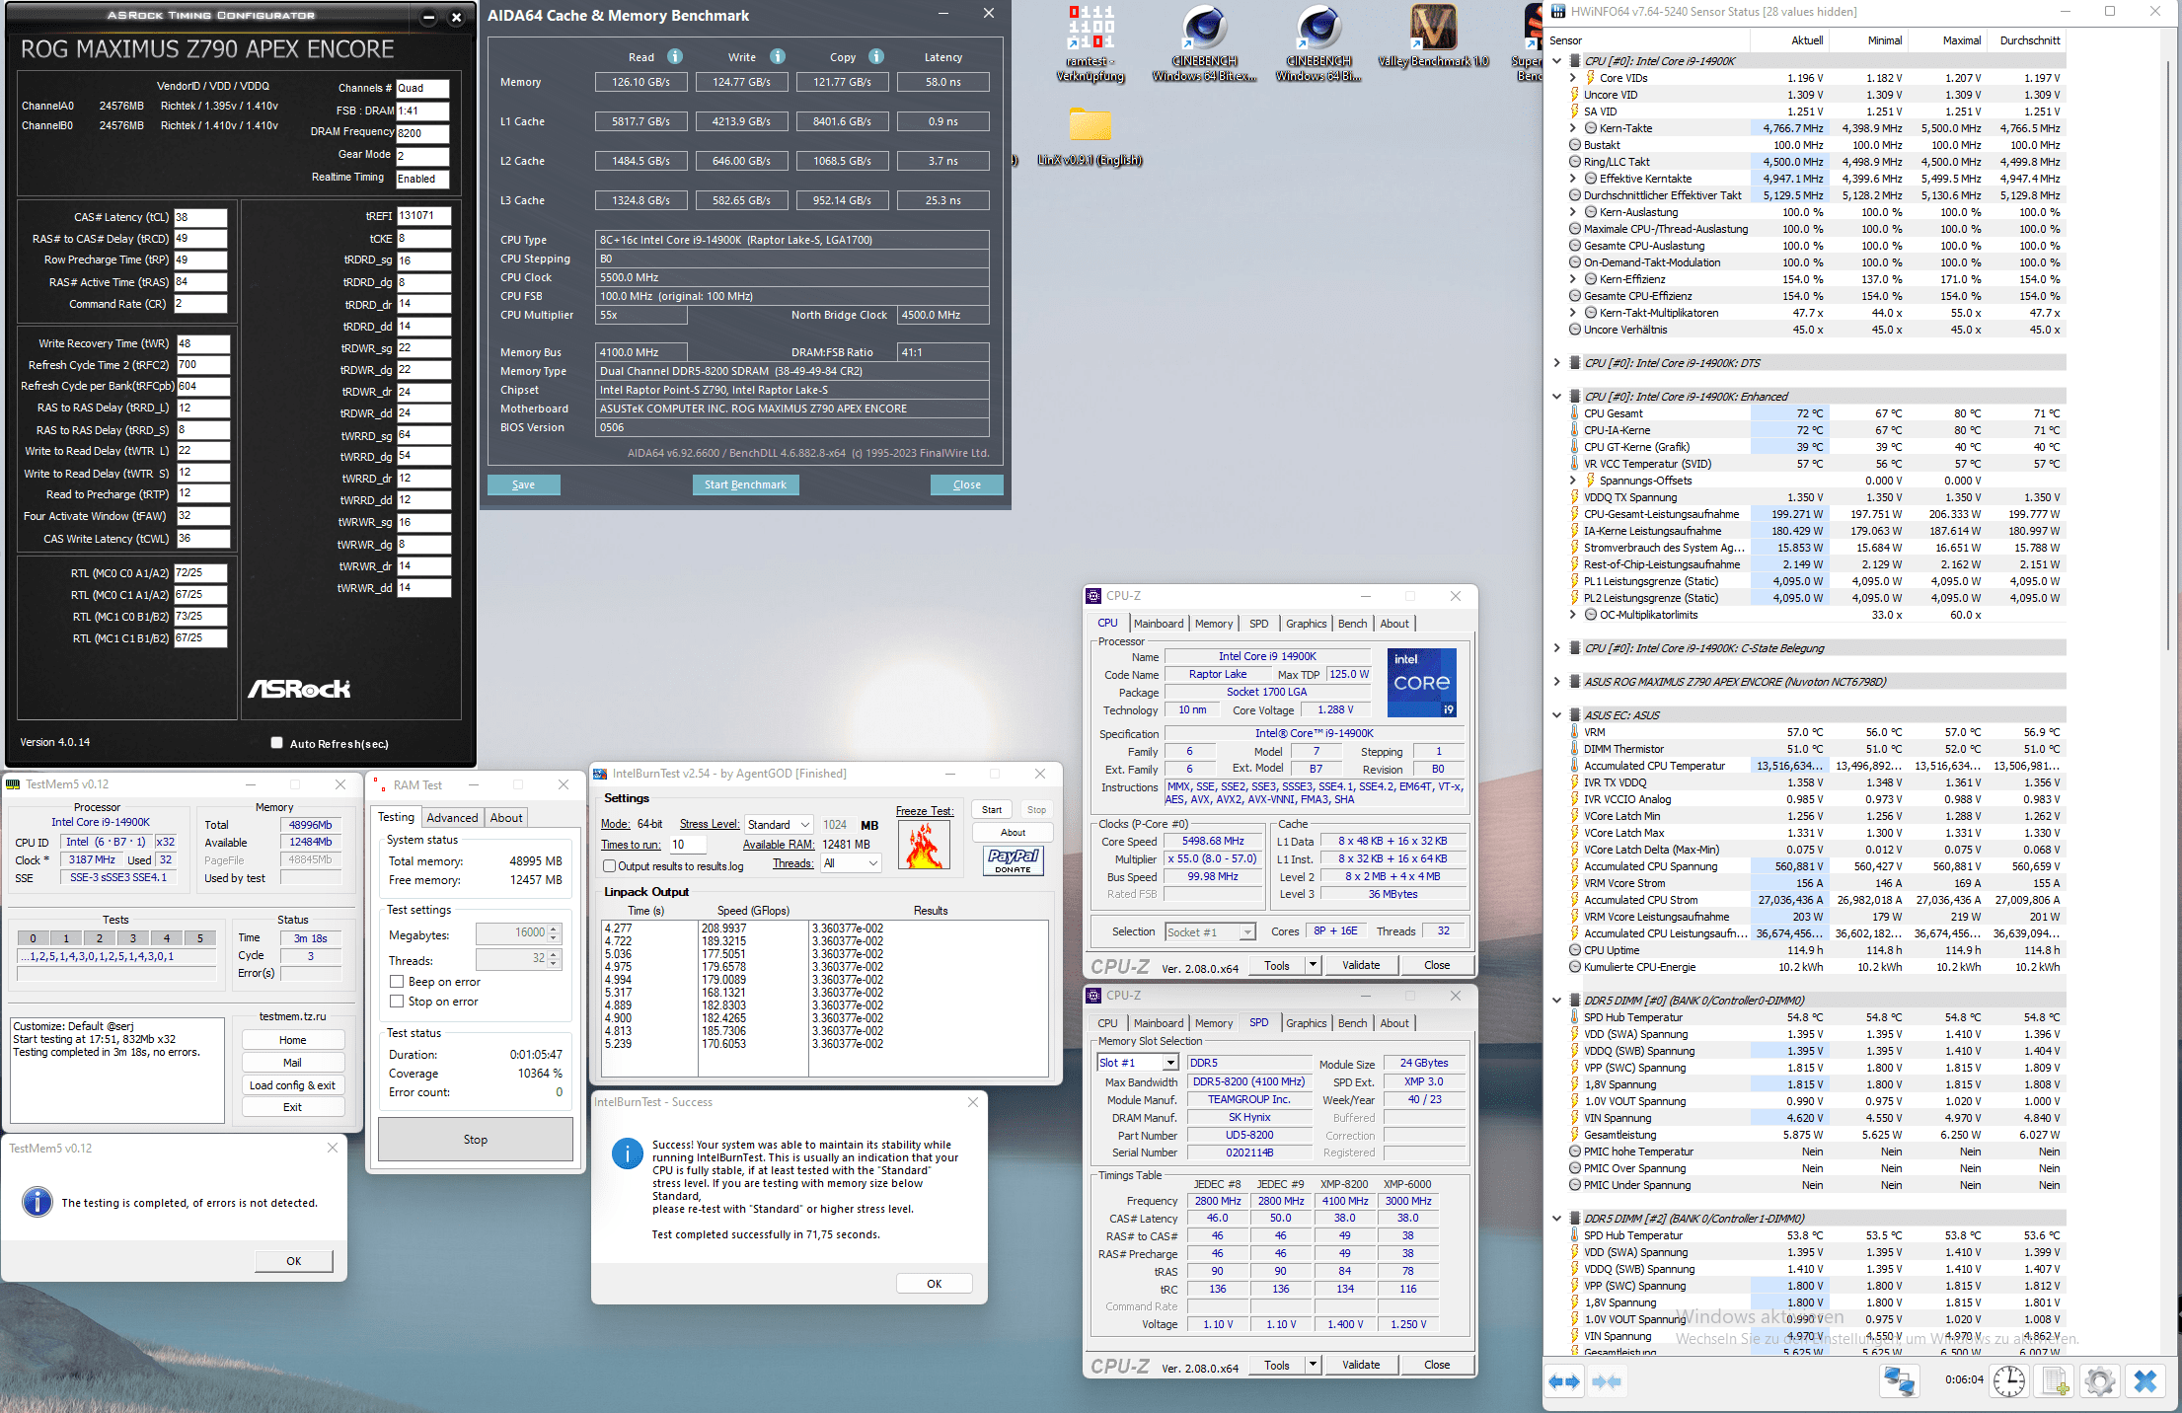Open the first CINEBENCH Windows 64 Bit desktop shortcut
The height and width of the screenshot is (1413, 2182).
[x=1204, y=42]
